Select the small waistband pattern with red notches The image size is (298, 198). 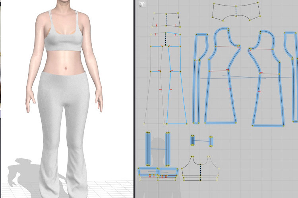click(x=166, y=20)
